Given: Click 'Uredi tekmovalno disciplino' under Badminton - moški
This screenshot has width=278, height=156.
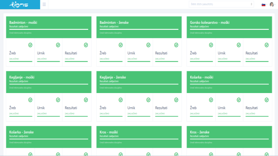Looking at the screenshot, I should coord(20,33).
